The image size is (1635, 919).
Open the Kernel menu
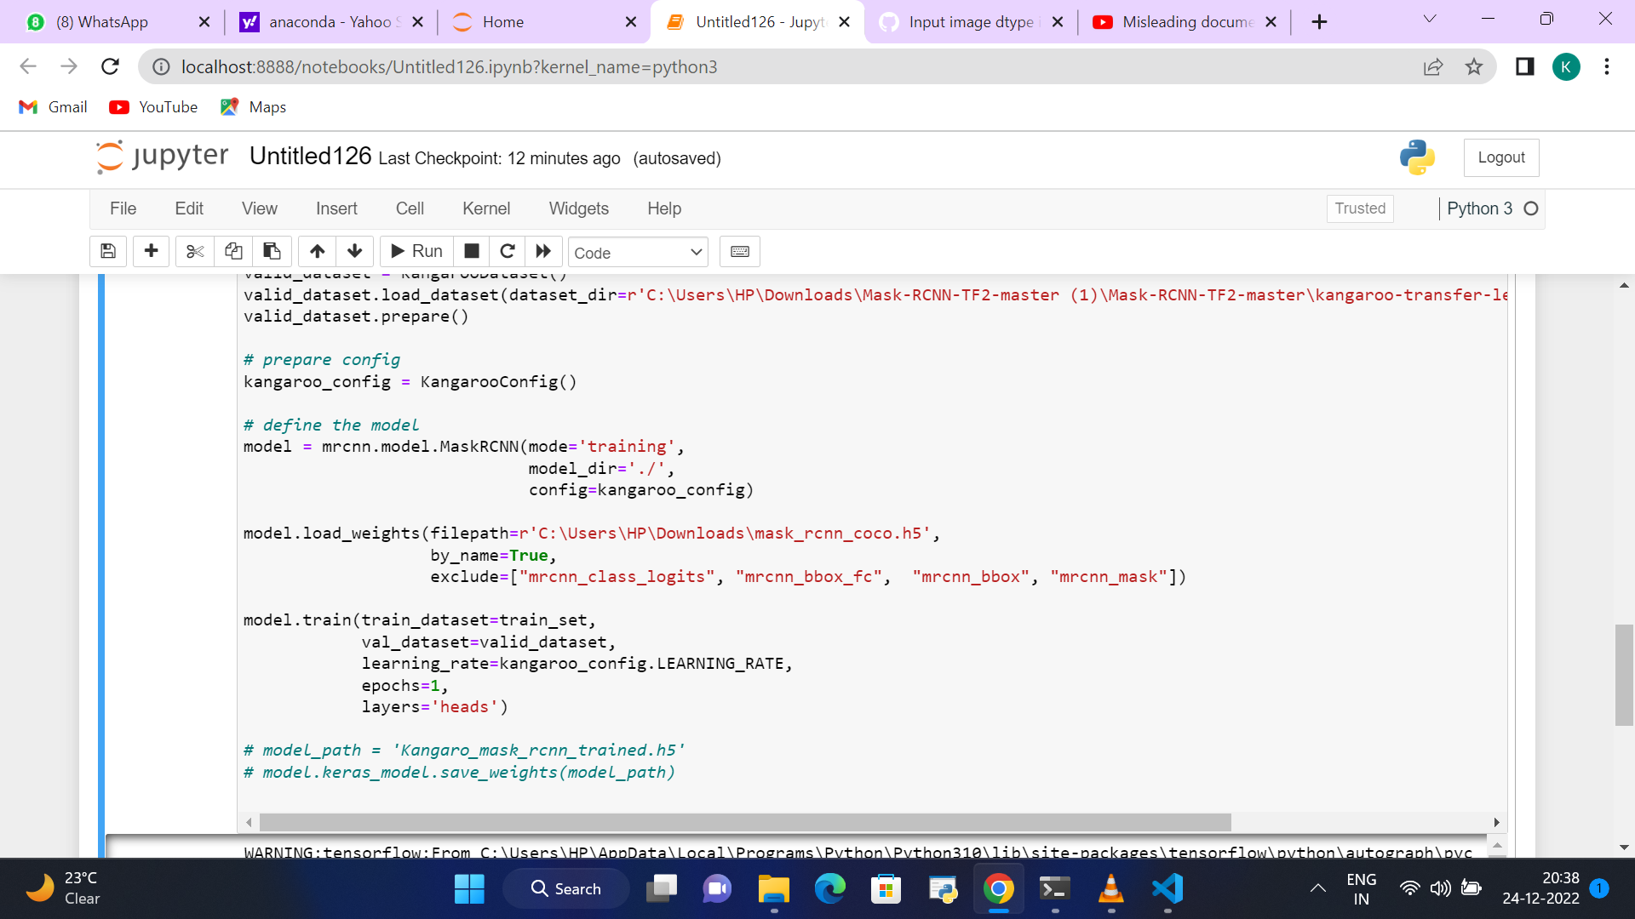coord(486,208)
